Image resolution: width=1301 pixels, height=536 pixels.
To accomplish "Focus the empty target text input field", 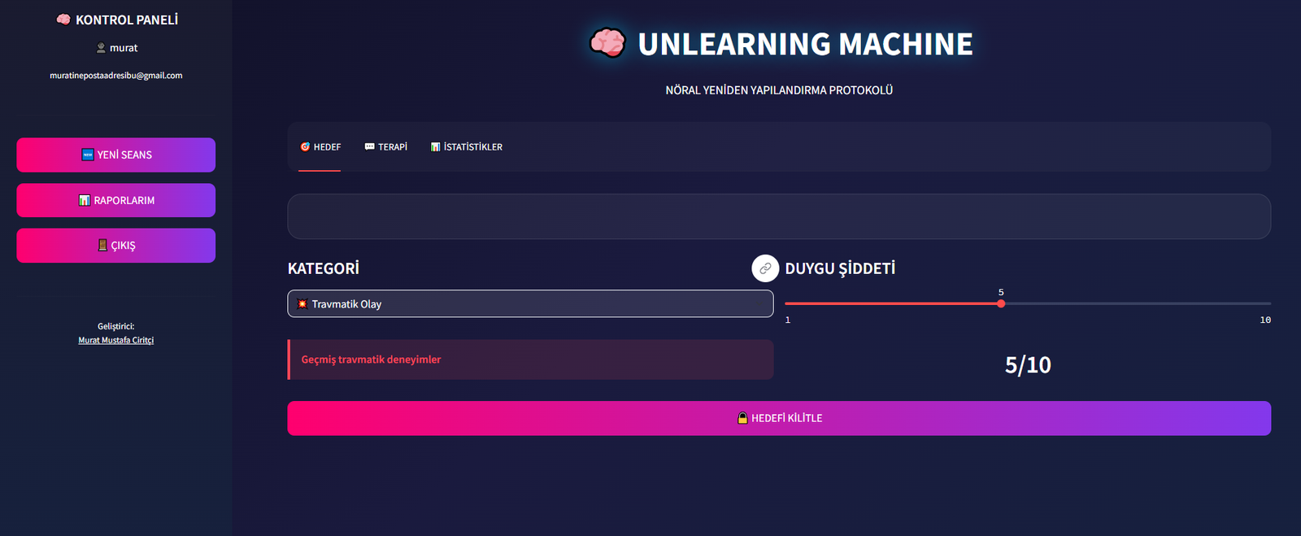I will [778, 216].
